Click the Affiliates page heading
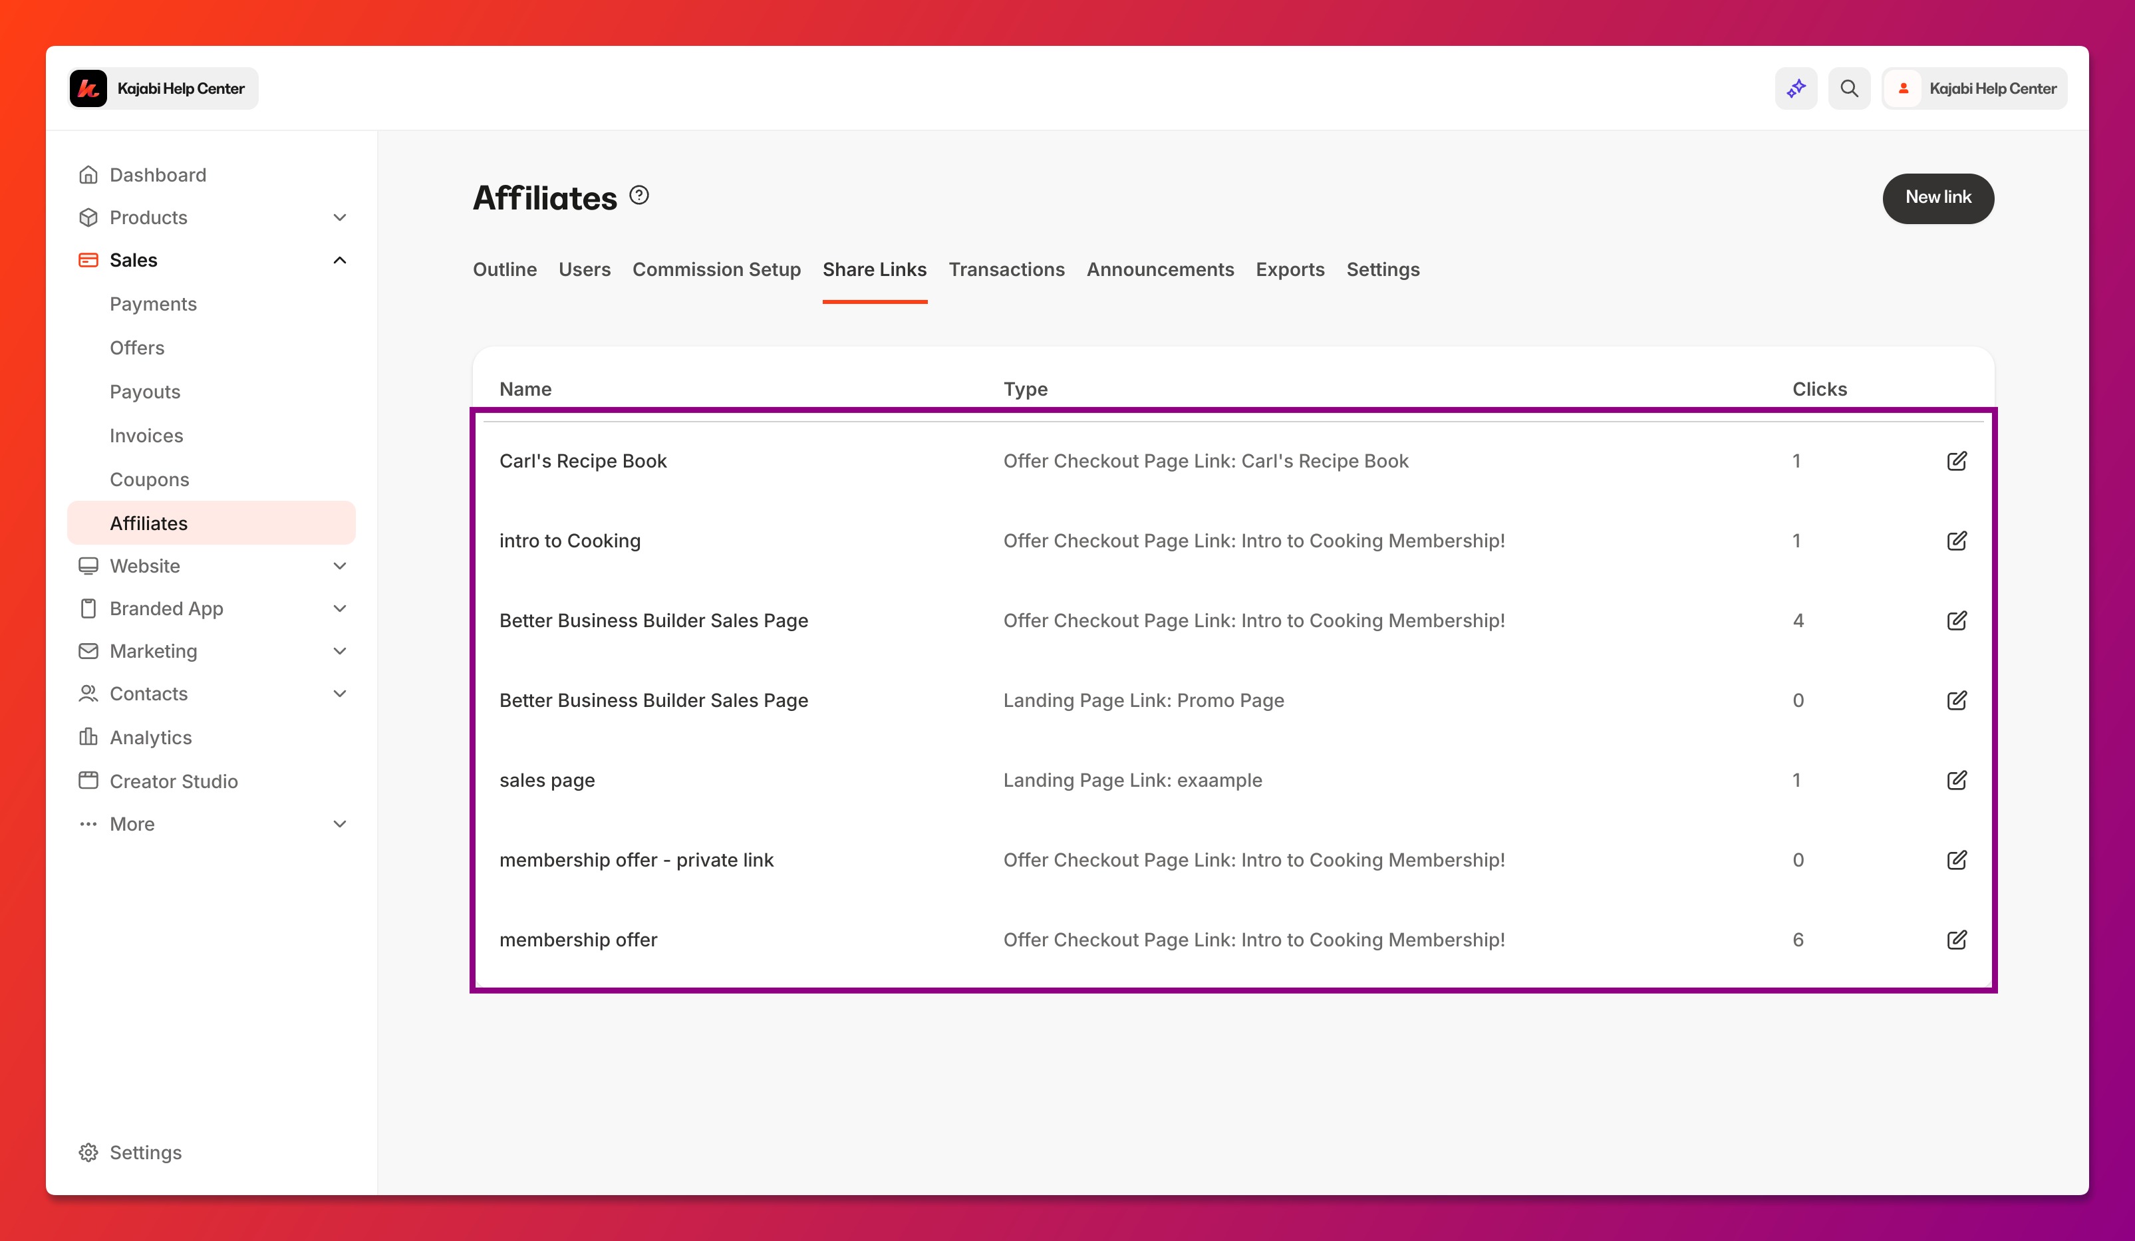 tap(545, 198)
